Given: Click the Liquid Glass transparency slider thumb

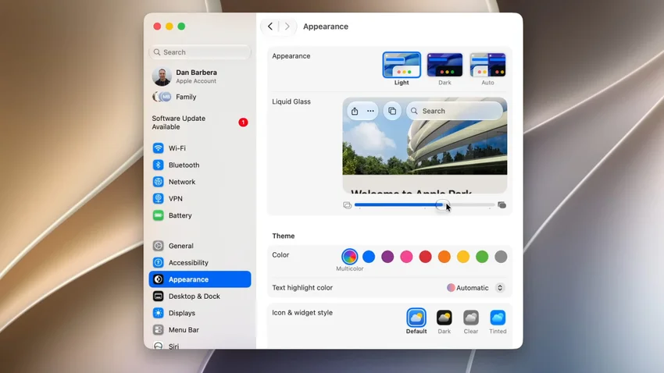Looking at the screenshot, I should pyautogui.click(x=441, y=205).
